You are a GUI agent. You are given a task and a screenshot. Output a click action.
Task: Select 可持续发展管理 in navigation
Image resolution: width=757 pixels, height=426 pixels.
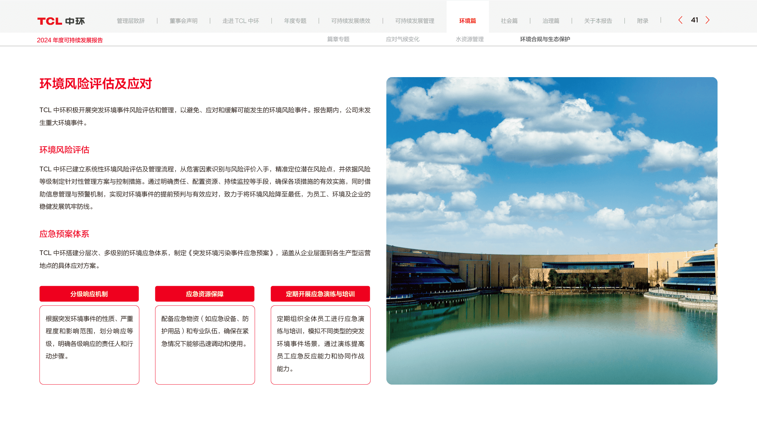[415, 21]
